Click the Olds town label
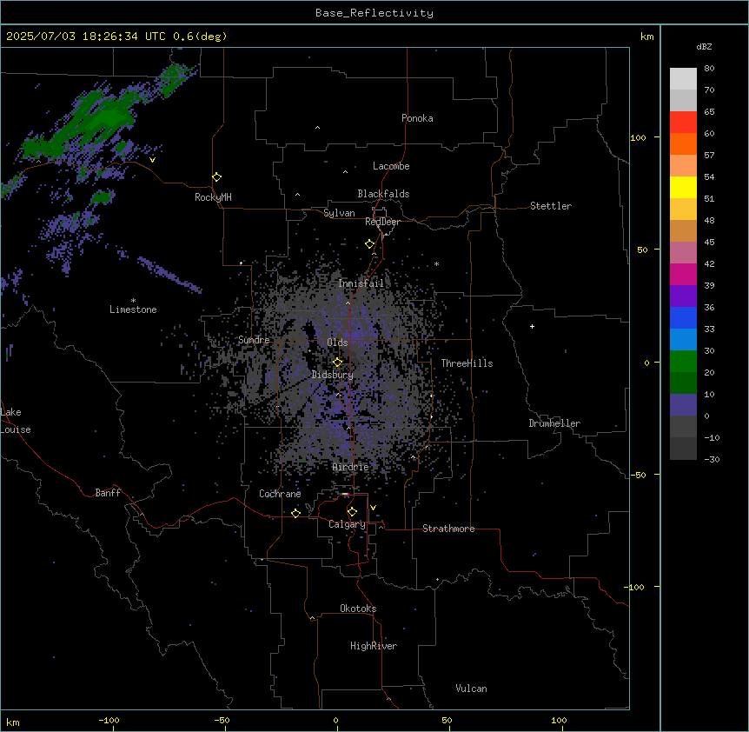Image resolution: width=749 pixels, height=732 pixels. [337, 343]
